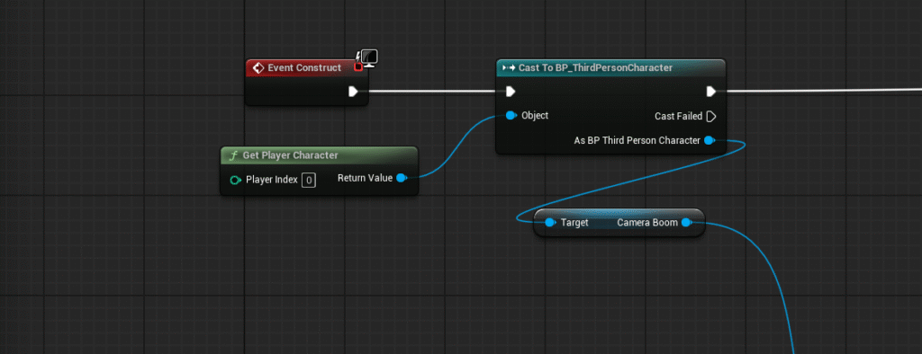Click the Cast node input execution pin
Viewport: 922px width, 354px height.
coord(511,92)
